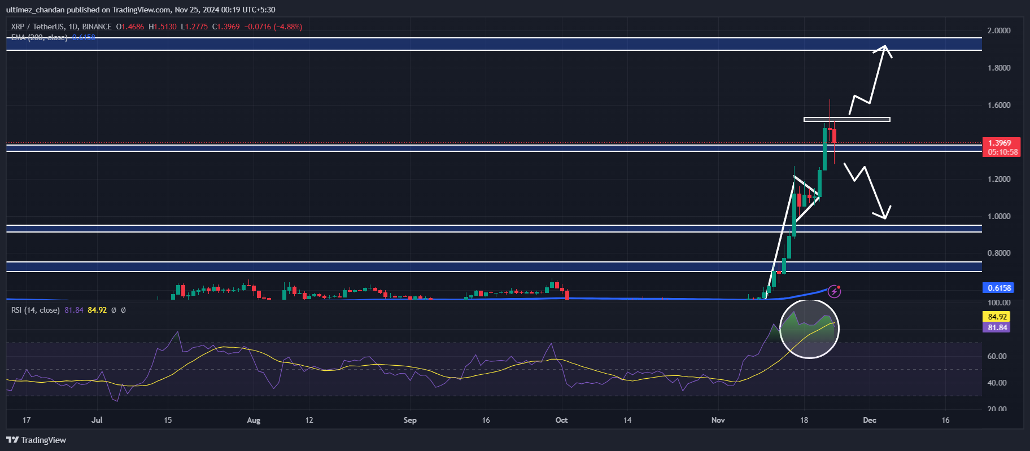Click the Dec label on the time axis
Screen dimensions: 1030x451
point(869,420)
